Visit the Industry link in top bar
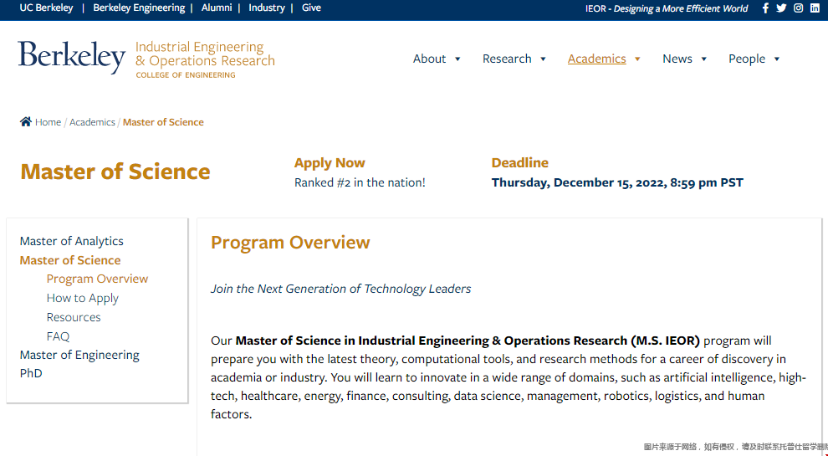This screenshot has width=828, height=456. (x=267, y=8)
